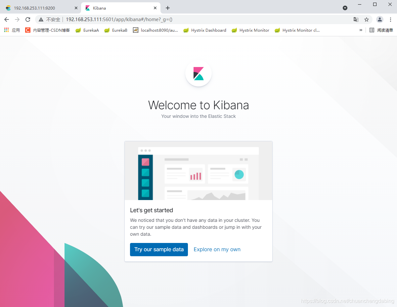Choose Explore on my own
The height and width of the screenshot is (307, 397).
point(217,250)
